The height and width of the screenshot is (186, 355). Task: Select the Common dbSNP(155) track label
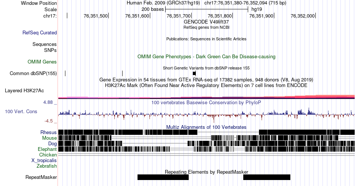click(x=33, y=73)
